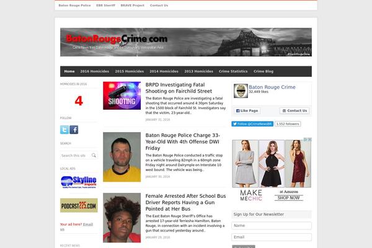The width and height of the screenshot is (372, 248).
Task: Open the Fairchild Street fatal shooting headline
Action: [x=179, y=88]
